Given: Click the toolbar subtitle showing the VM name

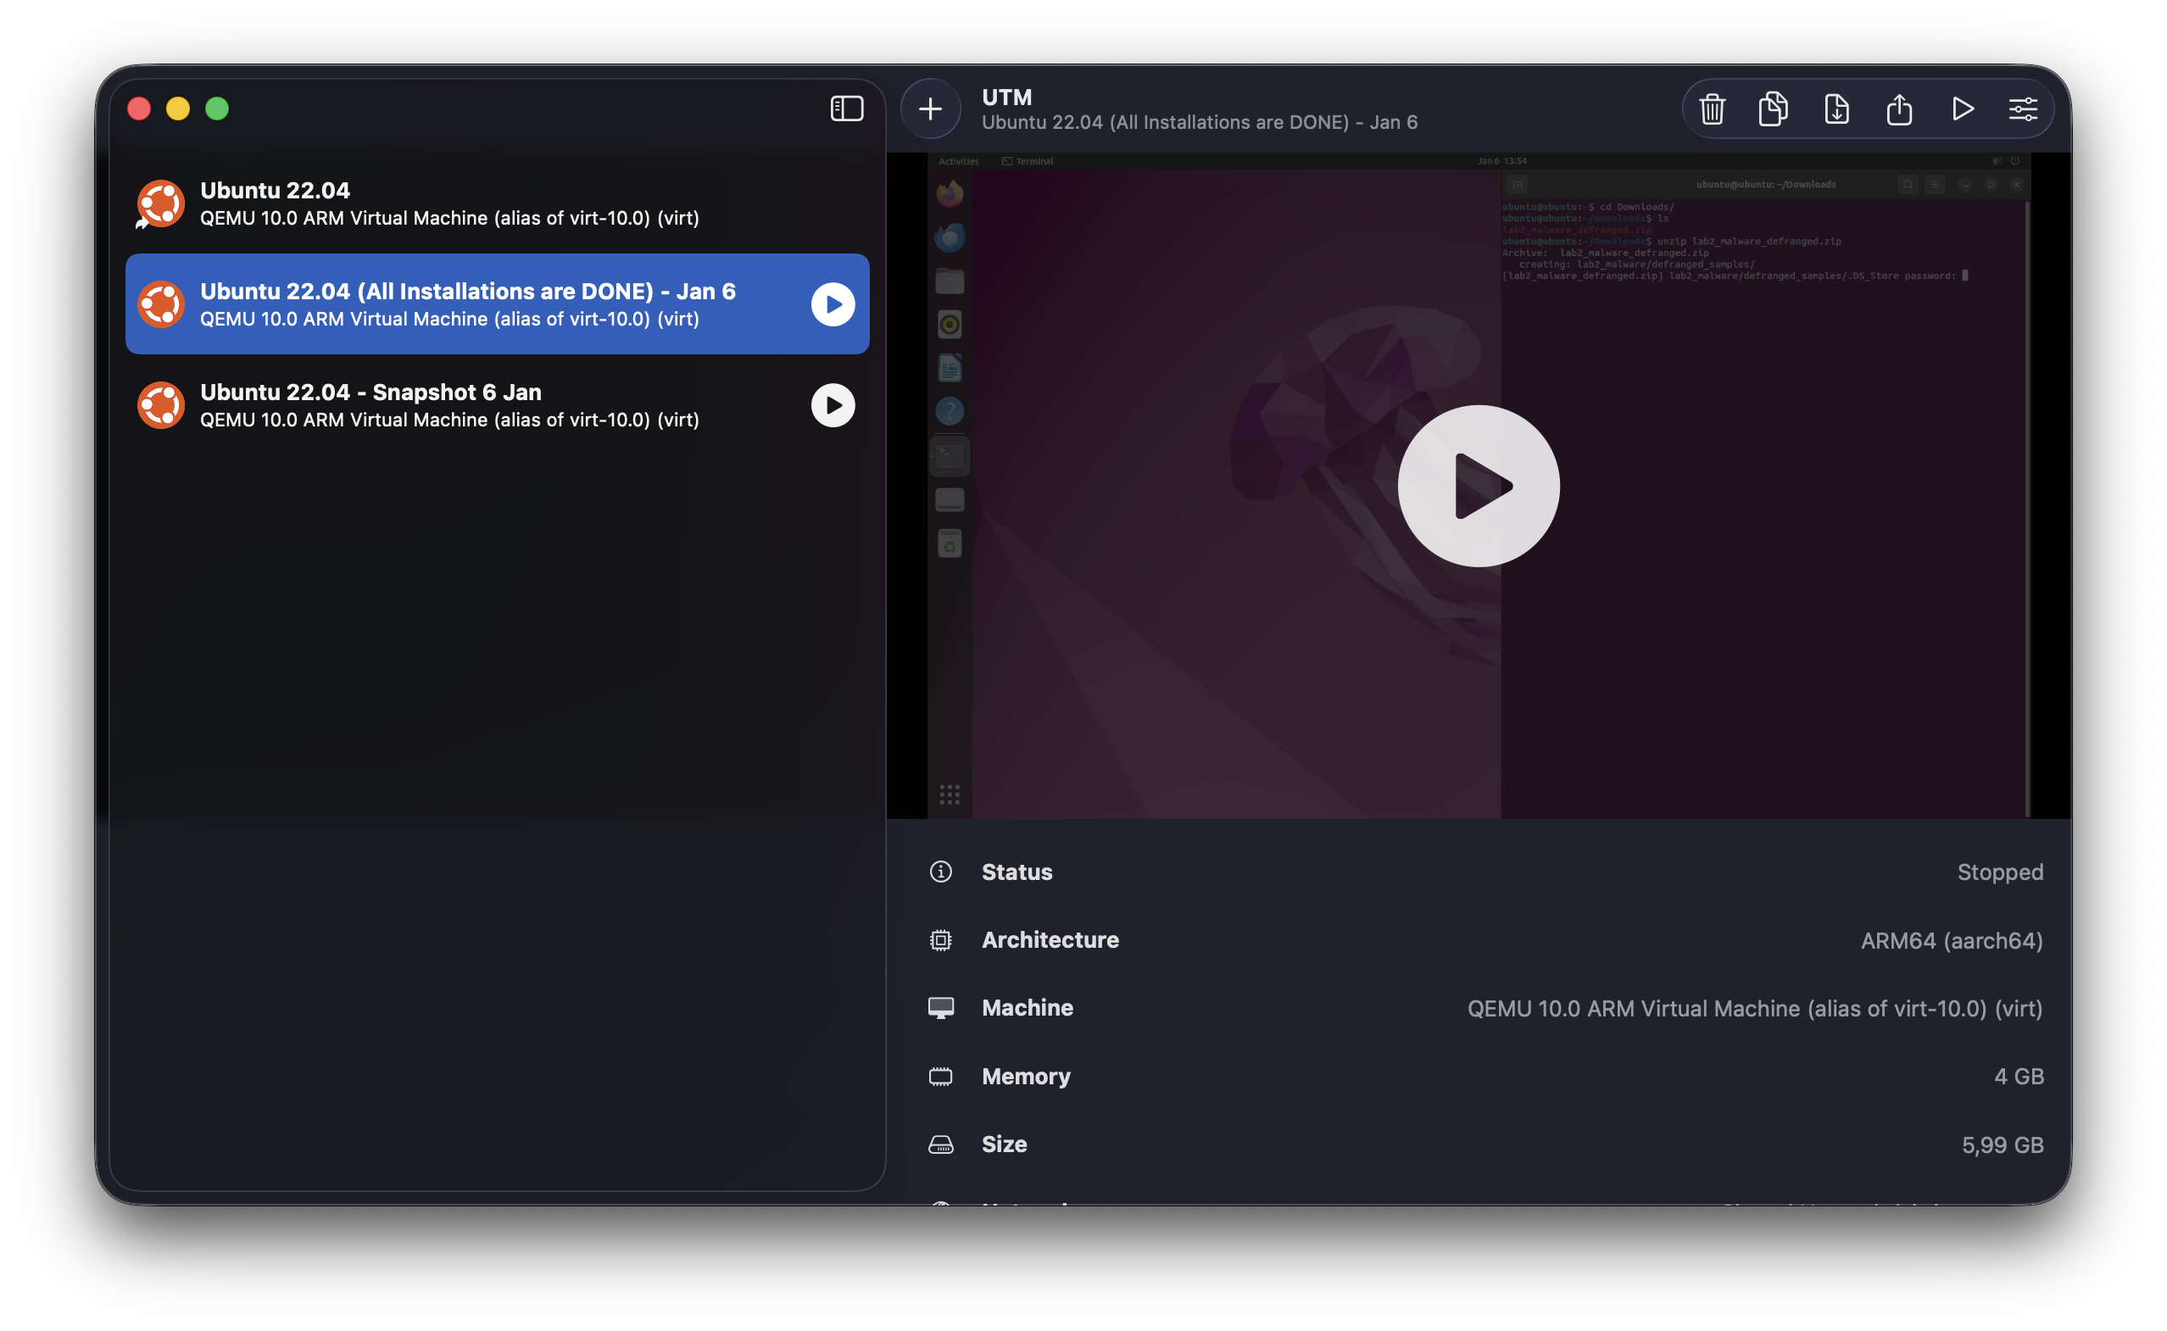Looking at the screenshot, I should [x=1199, y=122].
